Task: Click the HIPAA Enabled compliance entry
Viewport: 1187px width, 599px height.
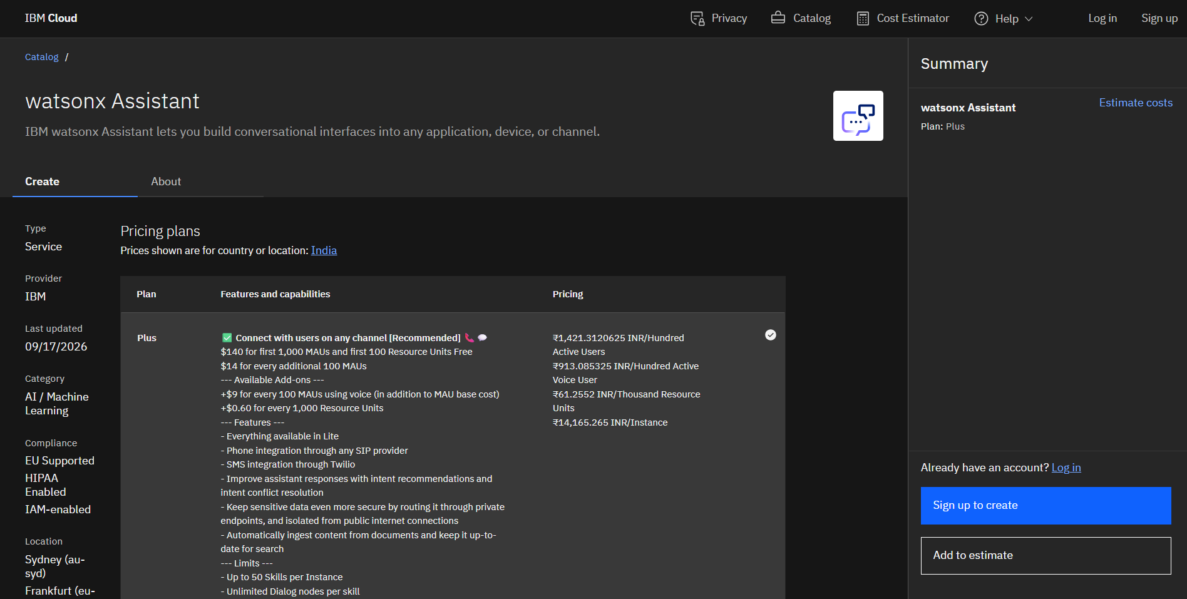Action: click(45, 485)
